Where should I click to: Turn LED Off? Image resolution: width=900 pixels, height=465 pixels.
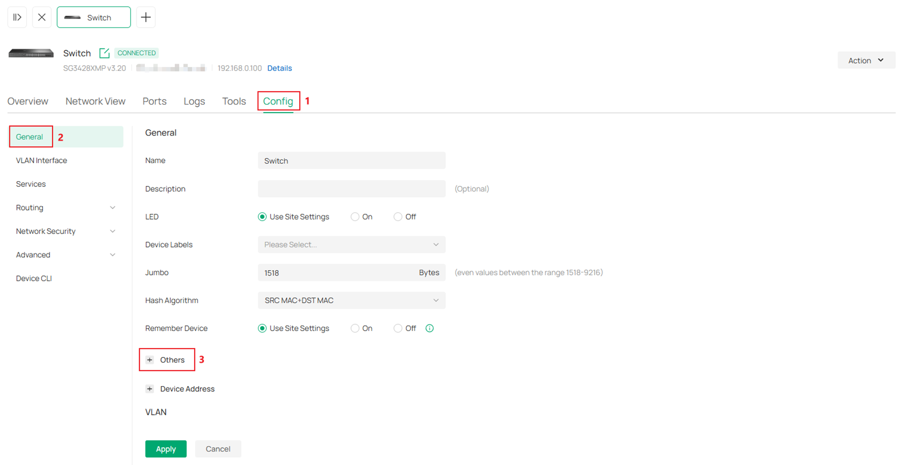[x=398, y=217]
